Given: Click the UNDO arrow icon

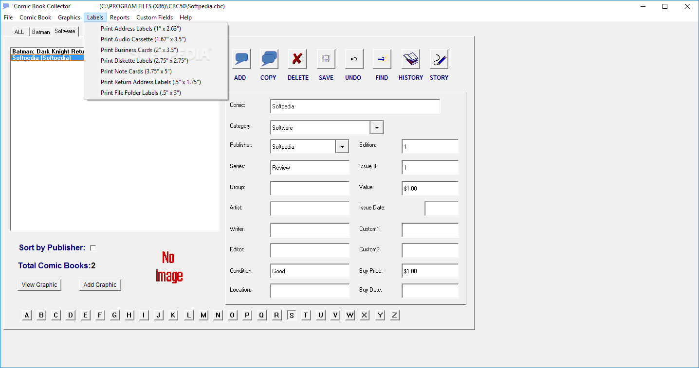Looking at the screenshot, I should [354, 59].
